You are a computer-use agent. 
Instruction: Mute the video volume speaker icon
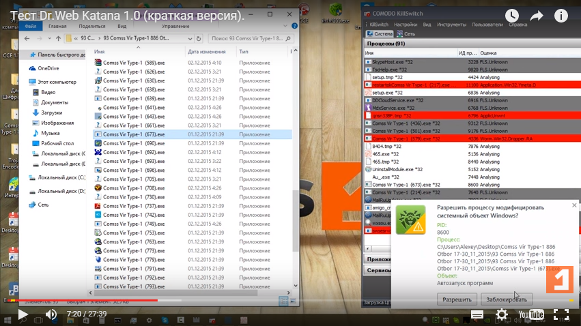[x=51, y=314]
